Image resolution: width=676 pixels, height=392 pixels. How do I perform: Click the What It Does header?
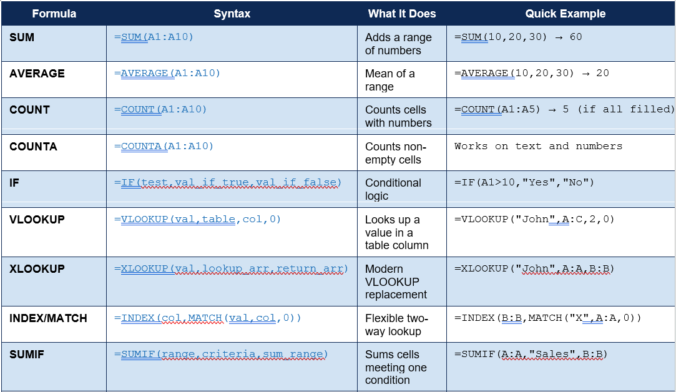[402, 14]
